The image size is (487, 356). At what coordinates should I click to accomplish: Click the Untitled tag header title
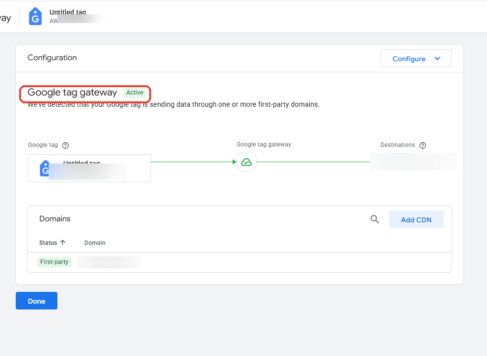pyautogui.click(x=68, y=12)
